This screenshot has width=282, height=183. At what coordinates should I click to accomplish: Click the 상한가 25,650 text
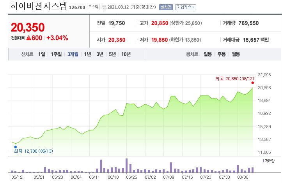pos(185,23)
